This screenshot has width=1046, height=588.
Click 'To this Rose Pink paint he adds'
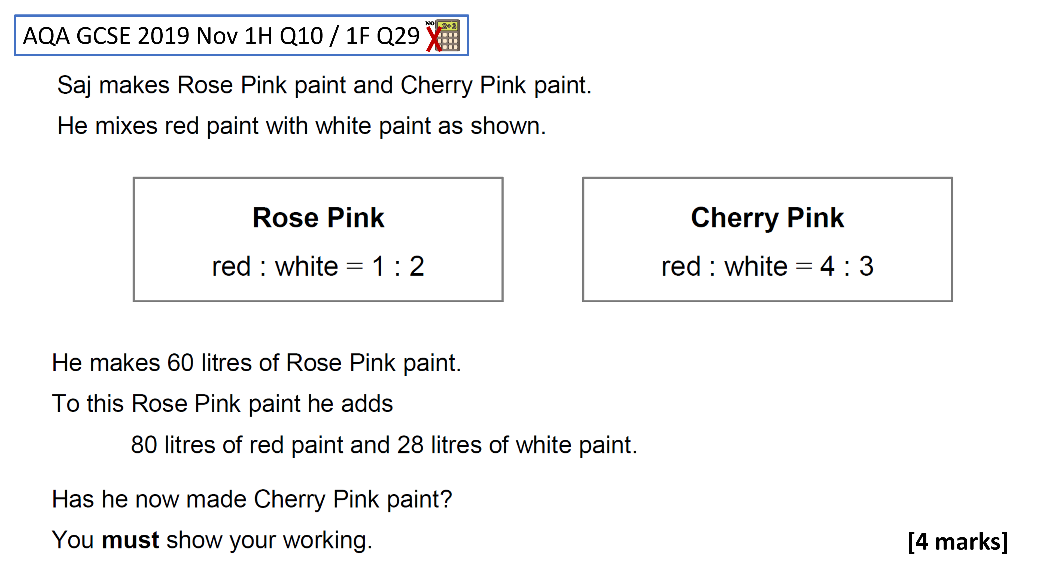[x=223, y=404]
